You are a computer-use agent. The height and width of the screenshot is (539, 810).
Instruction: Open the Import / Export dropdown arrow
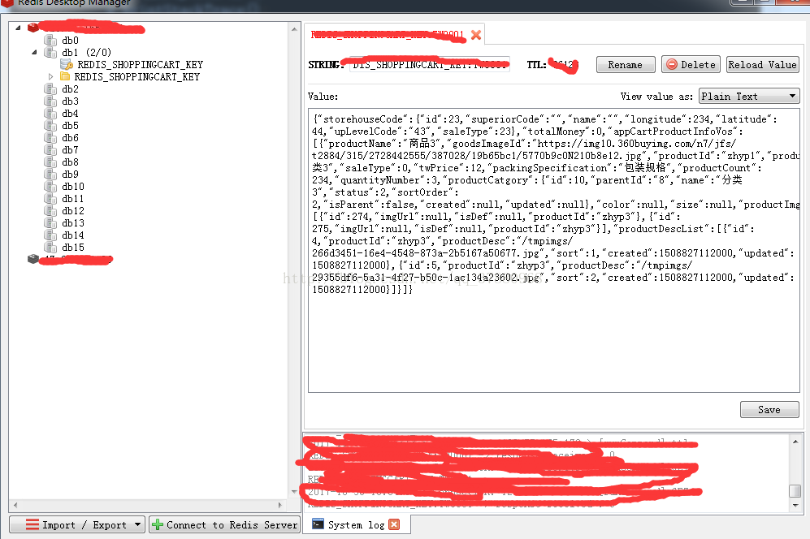137,524
